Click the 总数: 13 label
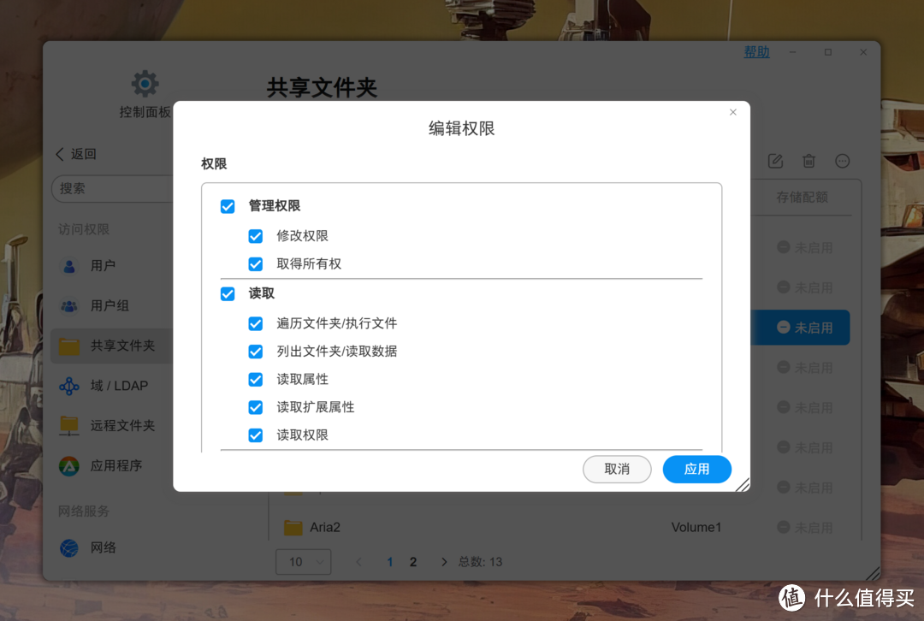Viewport: 924px width, 621px height. point(480,562)
